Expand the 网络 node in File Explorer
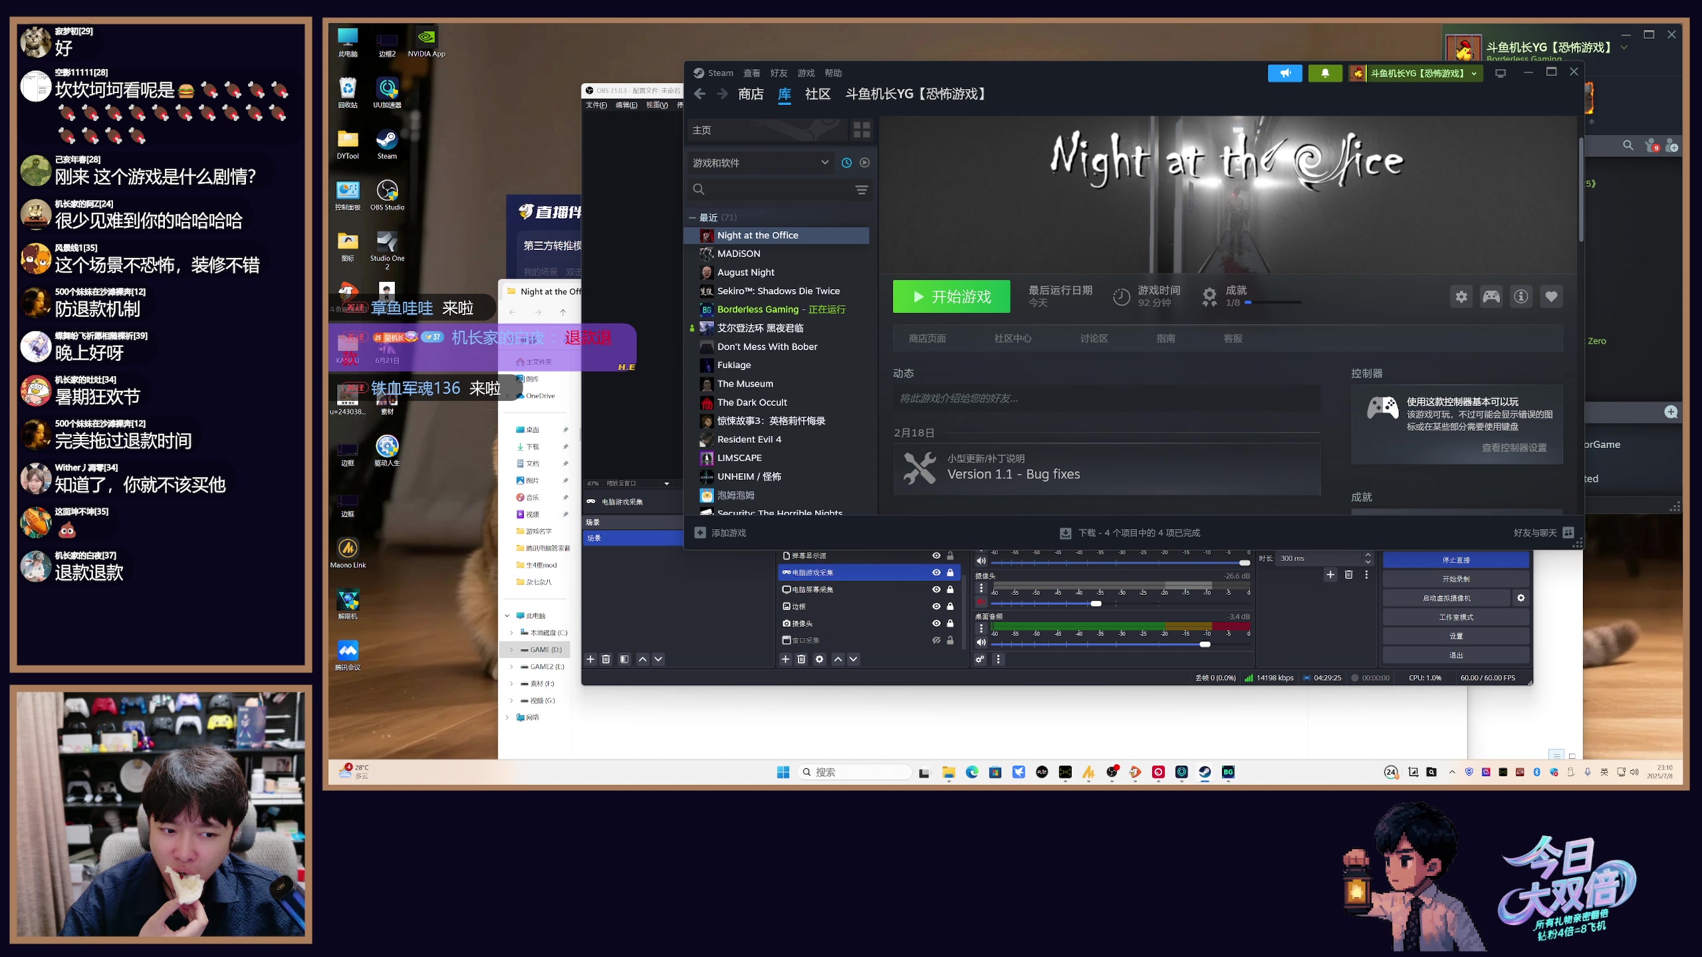Screen dimensions: 1702x957 [x=507, y=717]
